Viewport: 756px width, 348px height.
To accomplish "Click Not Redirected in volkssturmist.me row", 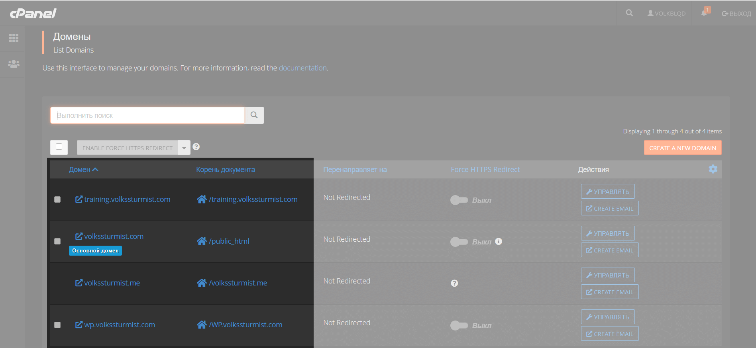I will [347, 281].
